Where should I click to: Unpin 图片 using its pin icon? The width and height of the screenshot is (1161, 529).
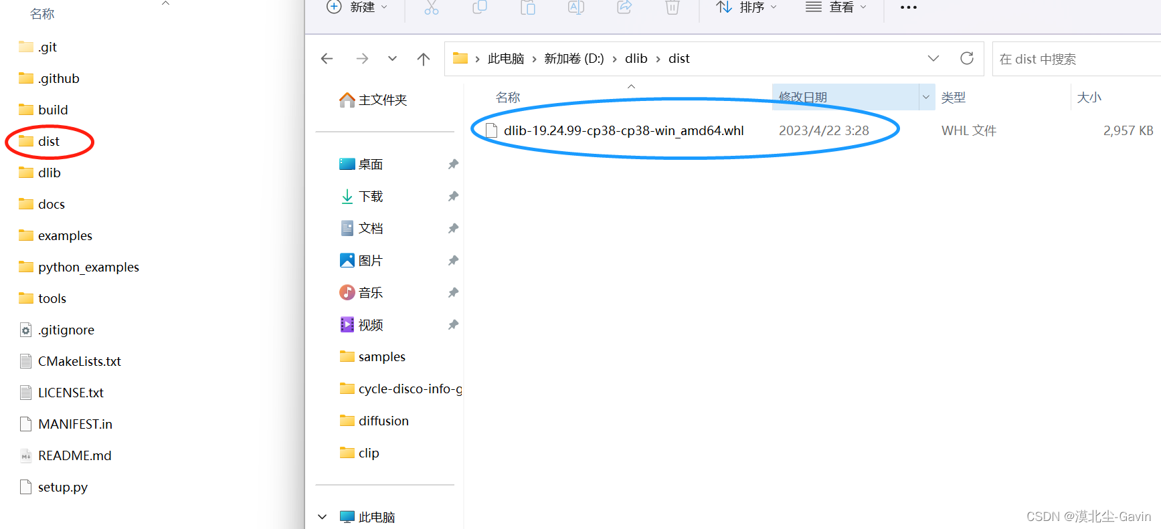click(x=453, y=261)
